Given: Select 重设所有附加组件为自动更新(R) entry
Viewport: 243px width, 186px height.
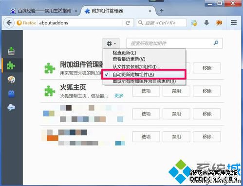Looking at the screenshot, I should point(144,81).
